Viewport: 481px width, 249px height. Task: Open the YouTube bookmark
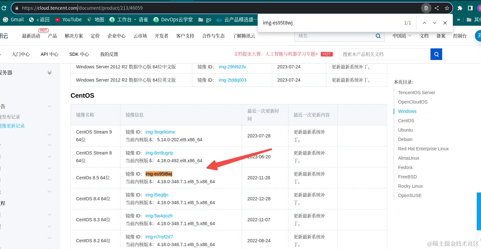[68, 20]
